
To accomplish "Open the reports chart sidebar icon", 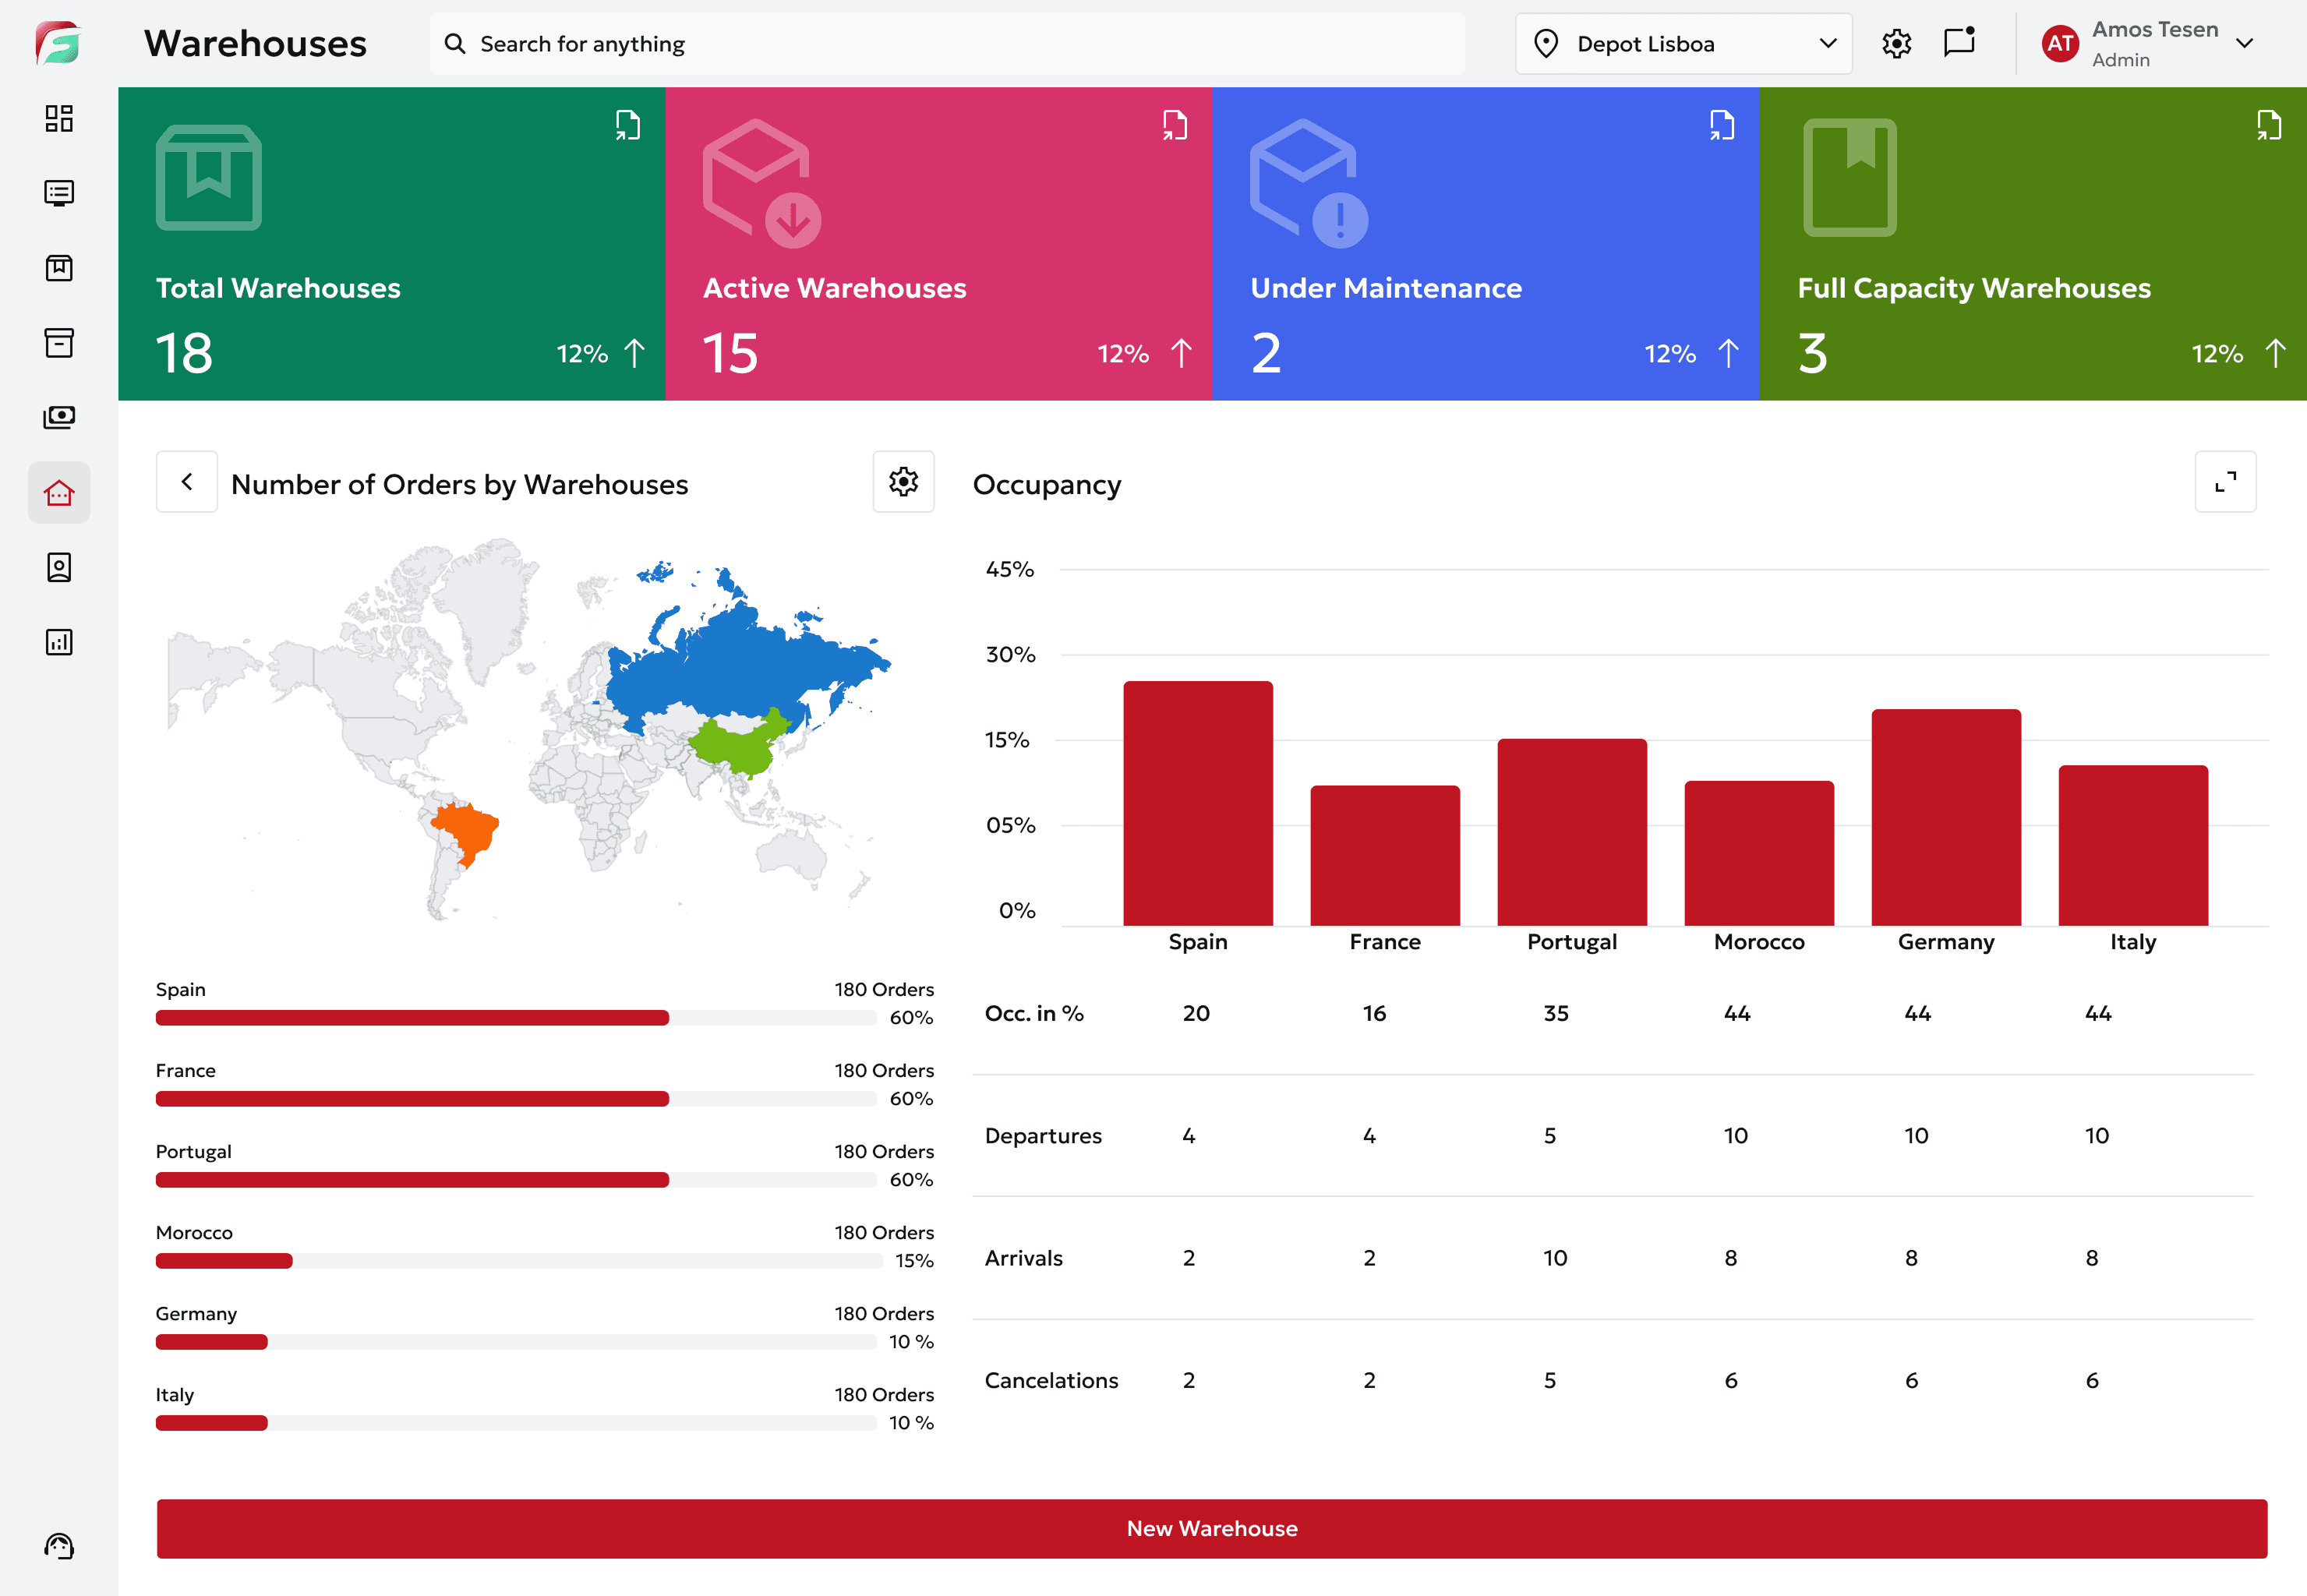I will (59, 642).
